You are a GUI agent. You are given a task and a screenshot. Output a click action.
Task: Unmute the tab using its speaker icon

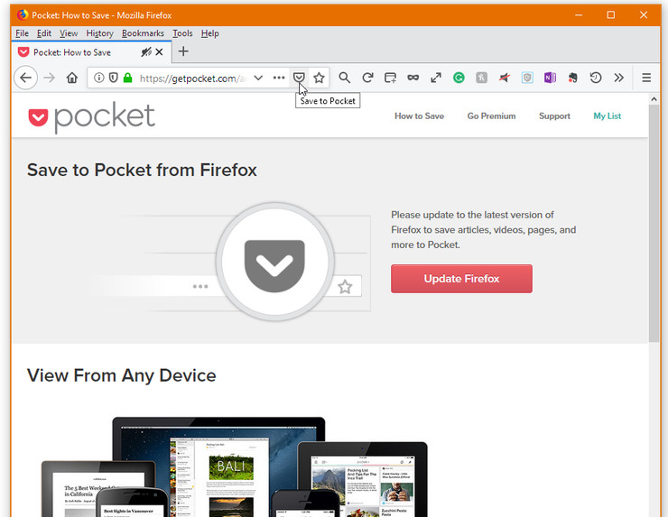tap(146, 52)
